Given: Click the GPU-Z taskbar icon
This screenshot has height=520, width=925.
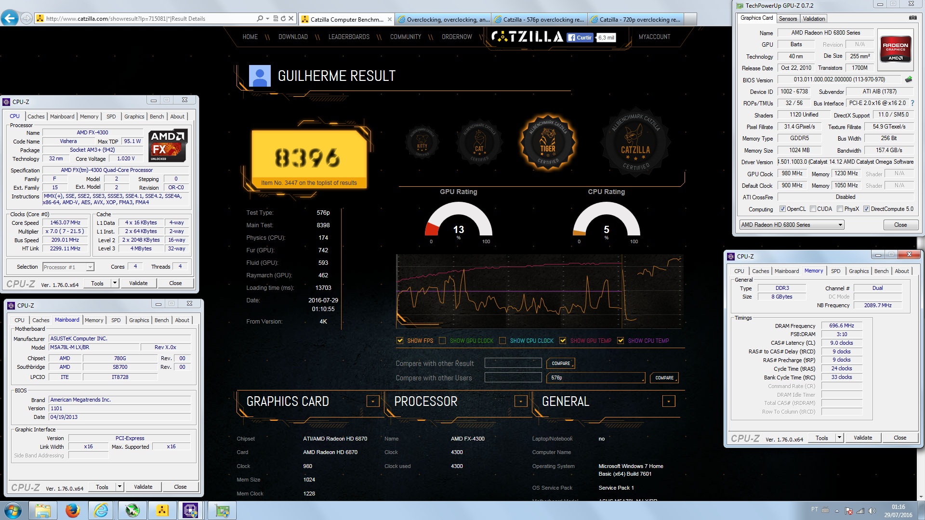Looking at the screenshot, I should pyautogui.click(x=222, y=510).
